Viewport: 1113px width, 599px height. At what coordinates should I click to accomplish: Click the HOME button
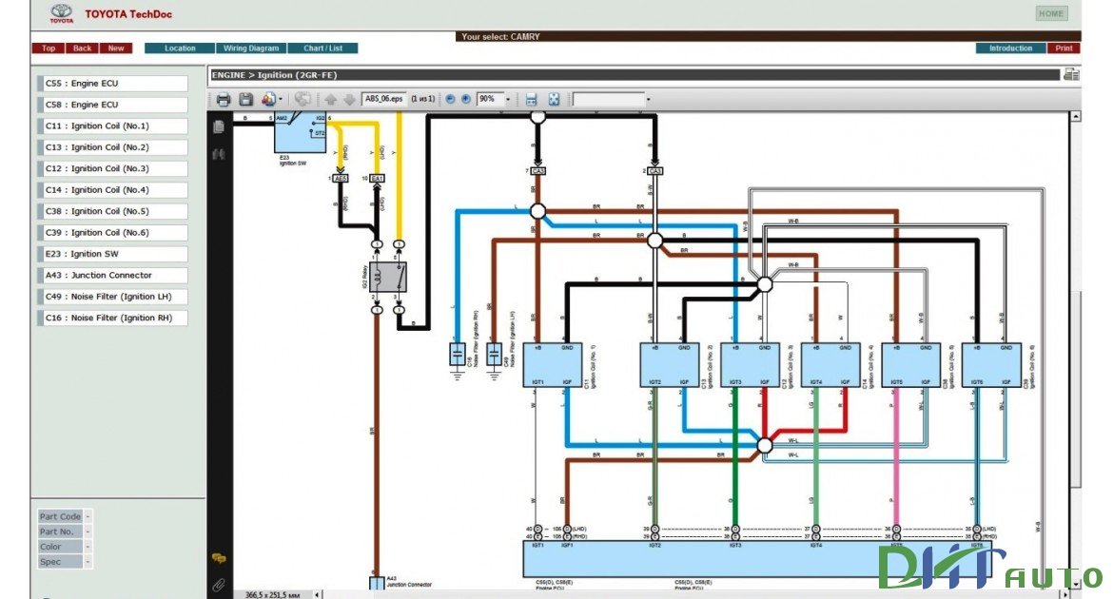pos(1051,13)
